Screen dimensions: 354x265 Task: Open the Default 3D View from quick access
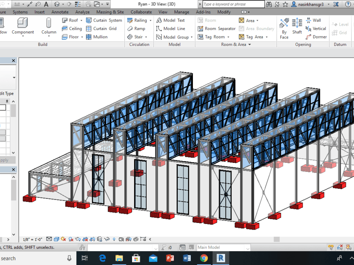(57, 4)
